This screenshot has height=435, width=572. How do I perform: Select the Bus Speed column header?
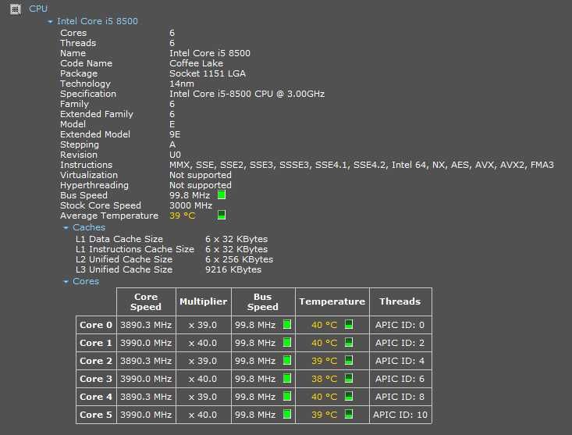click(x=263, y=301)
